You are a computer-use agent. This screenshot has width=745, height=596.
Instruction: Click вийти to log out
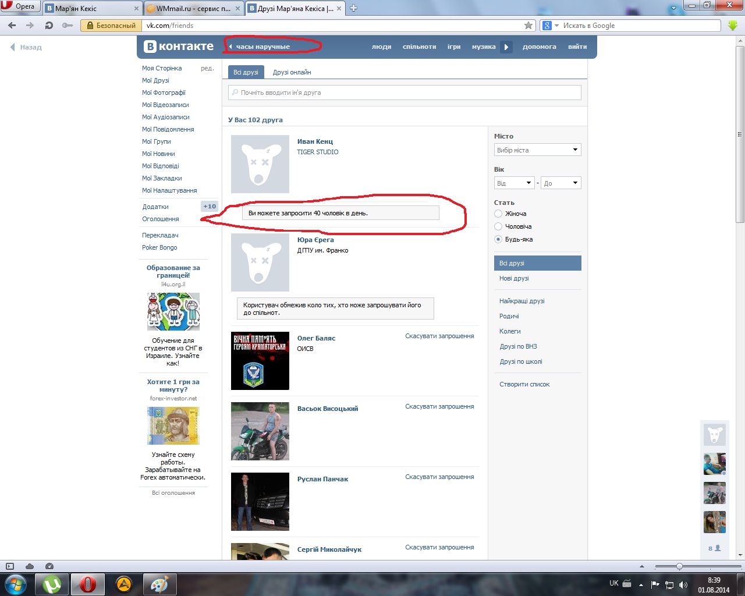(x=577, y=47)
